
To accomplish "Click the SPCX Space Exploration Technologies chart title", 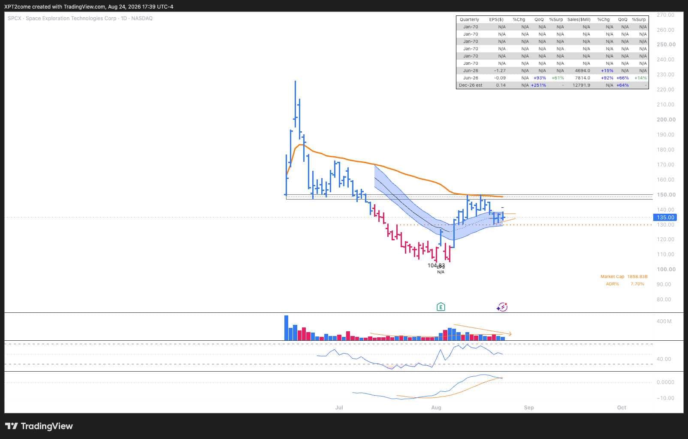I will [x=80, y=18].
